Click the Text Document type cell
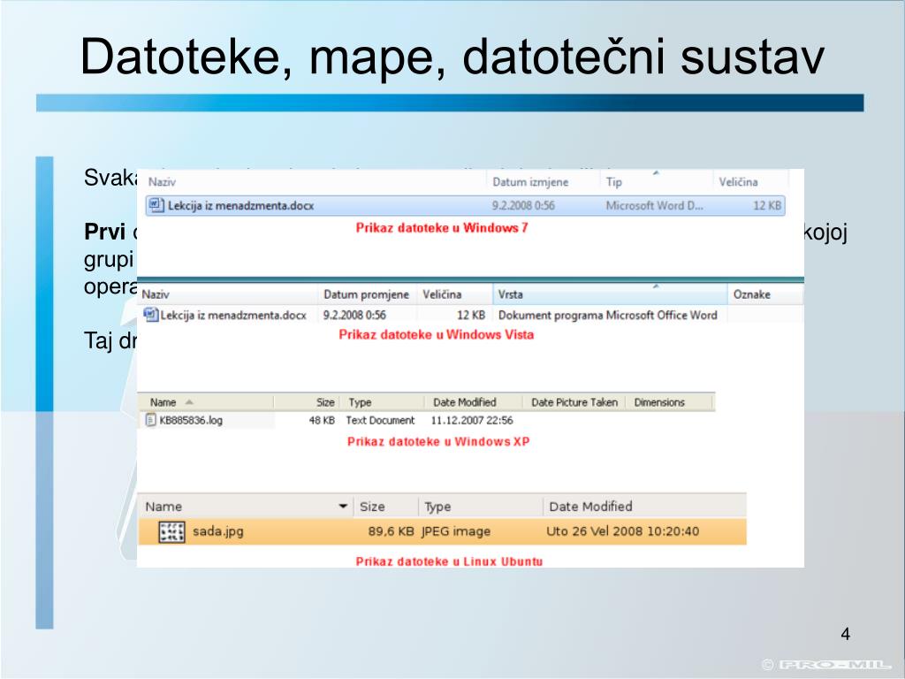The height and width of the screenshot is (679, 905). (x=380, y=420)
